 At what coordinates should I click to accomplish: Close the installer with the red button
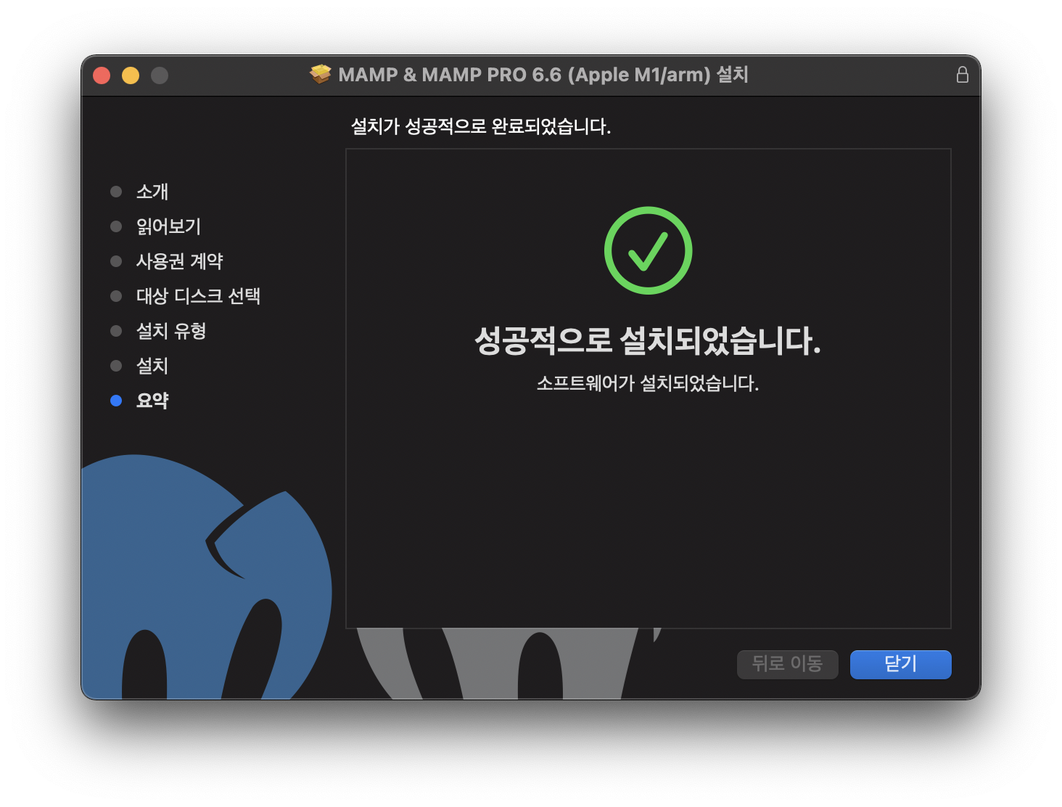(x=102, y=75)
